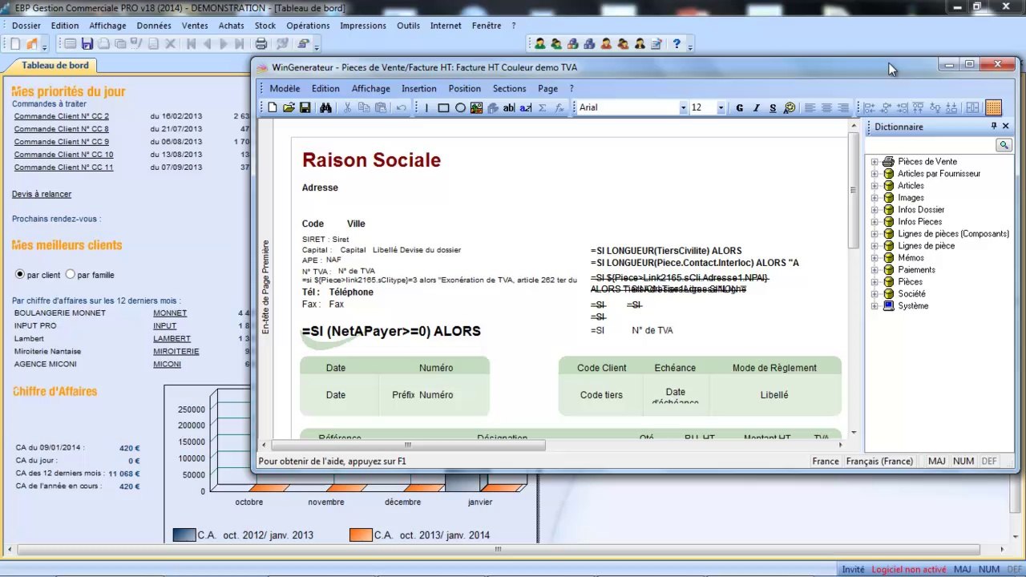Click the print icon in main toolbar
Image resolution: width=1026 pixels, height=577 pixels.
click(x=261, y=44)
